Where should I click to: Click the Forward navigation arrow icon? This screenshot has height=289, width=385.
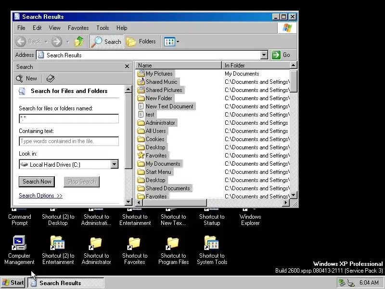click(x=57, y=41)
